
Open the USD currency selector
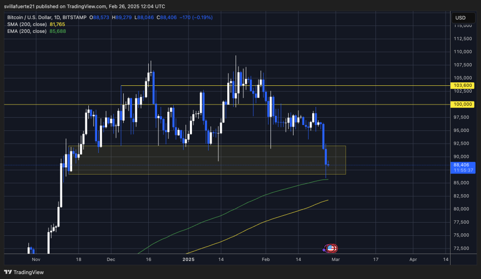click(460, 18)
